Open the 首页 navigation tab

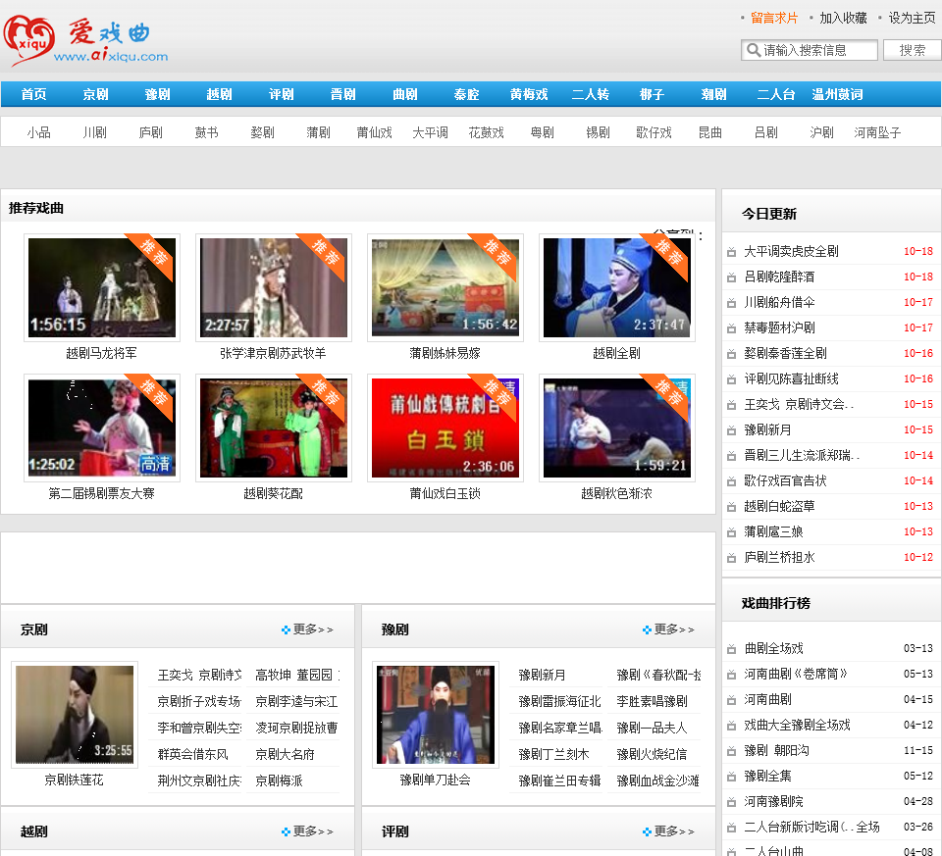coord(33,94)
